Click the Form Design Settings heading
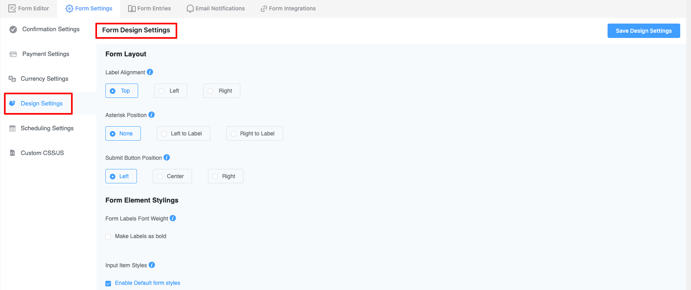 point(136,30)
